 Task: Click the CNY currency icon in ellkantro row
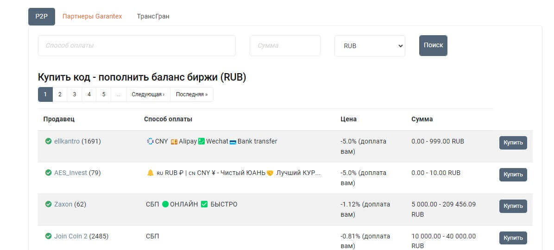point(150,141)
